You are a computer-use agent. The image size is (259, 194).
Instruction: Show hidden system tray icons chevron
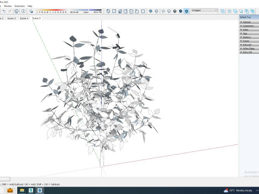point(257,190)
